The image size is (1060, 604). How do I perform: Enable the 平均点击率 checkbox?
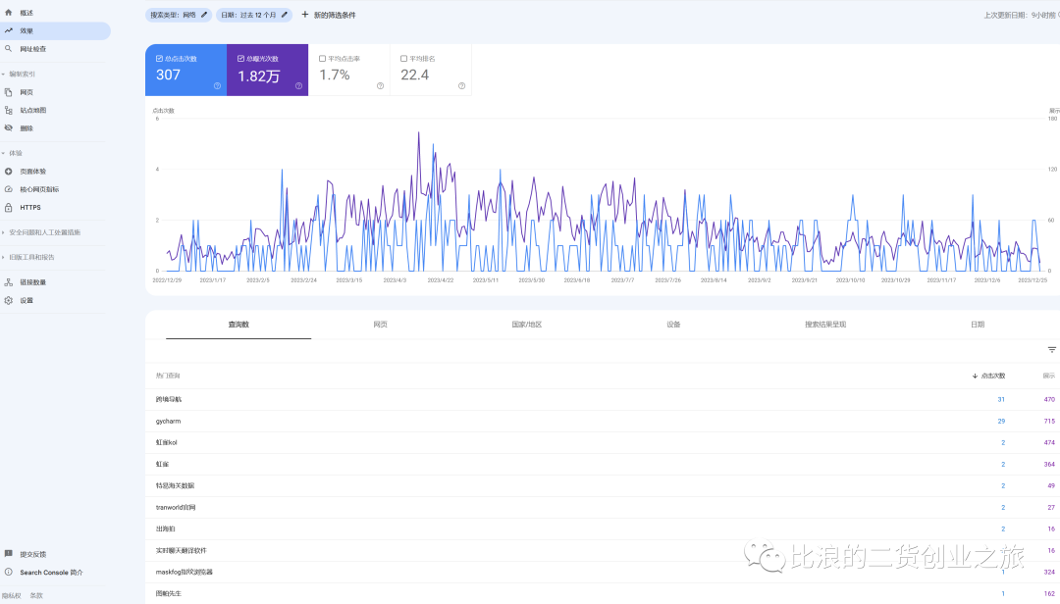click(322, 59)
